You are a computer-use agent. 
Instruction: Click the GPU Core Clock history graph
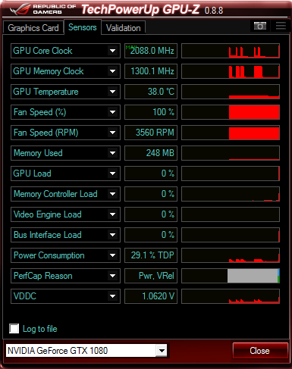coord(231,51)
